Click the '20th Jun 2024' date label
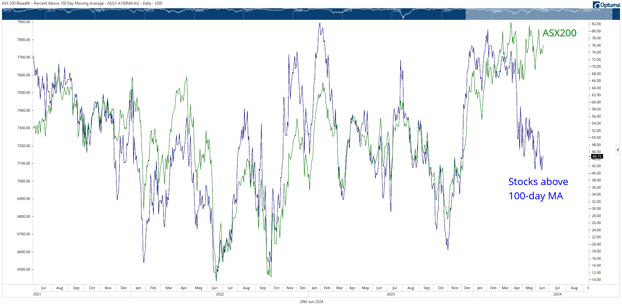Image resolution: width=622 pixels, height=308 pixels. point(311,302)
